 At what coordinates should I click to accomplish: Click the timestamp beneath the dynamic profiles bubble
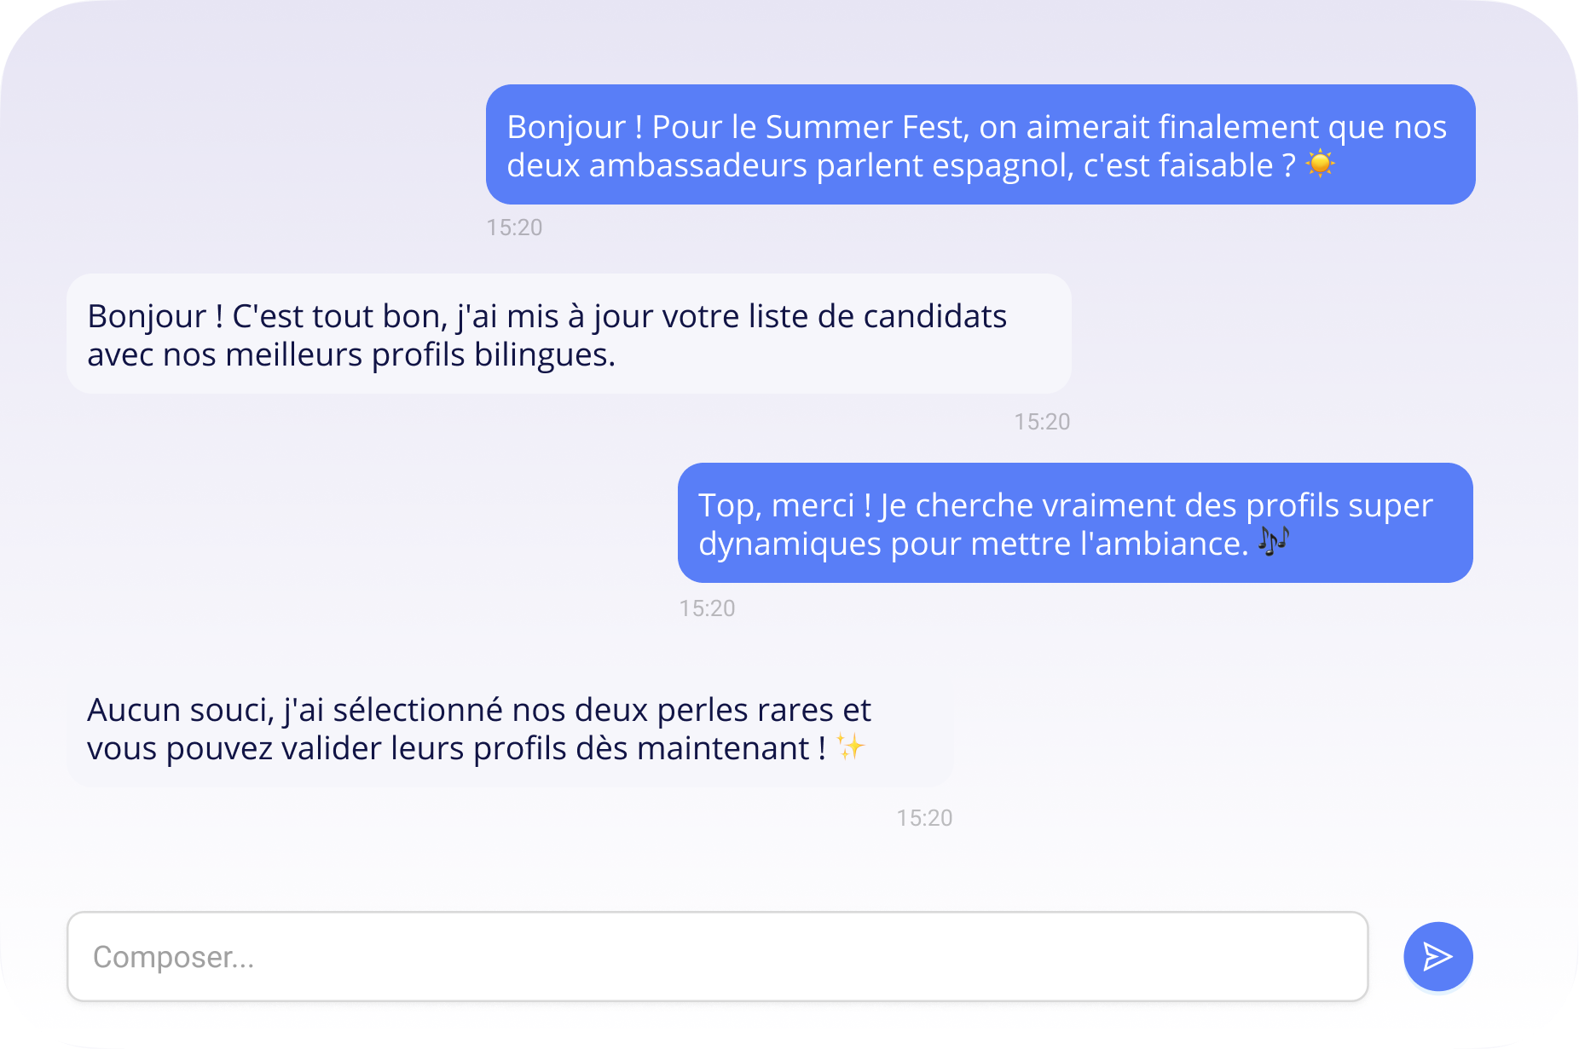(707, 608)
